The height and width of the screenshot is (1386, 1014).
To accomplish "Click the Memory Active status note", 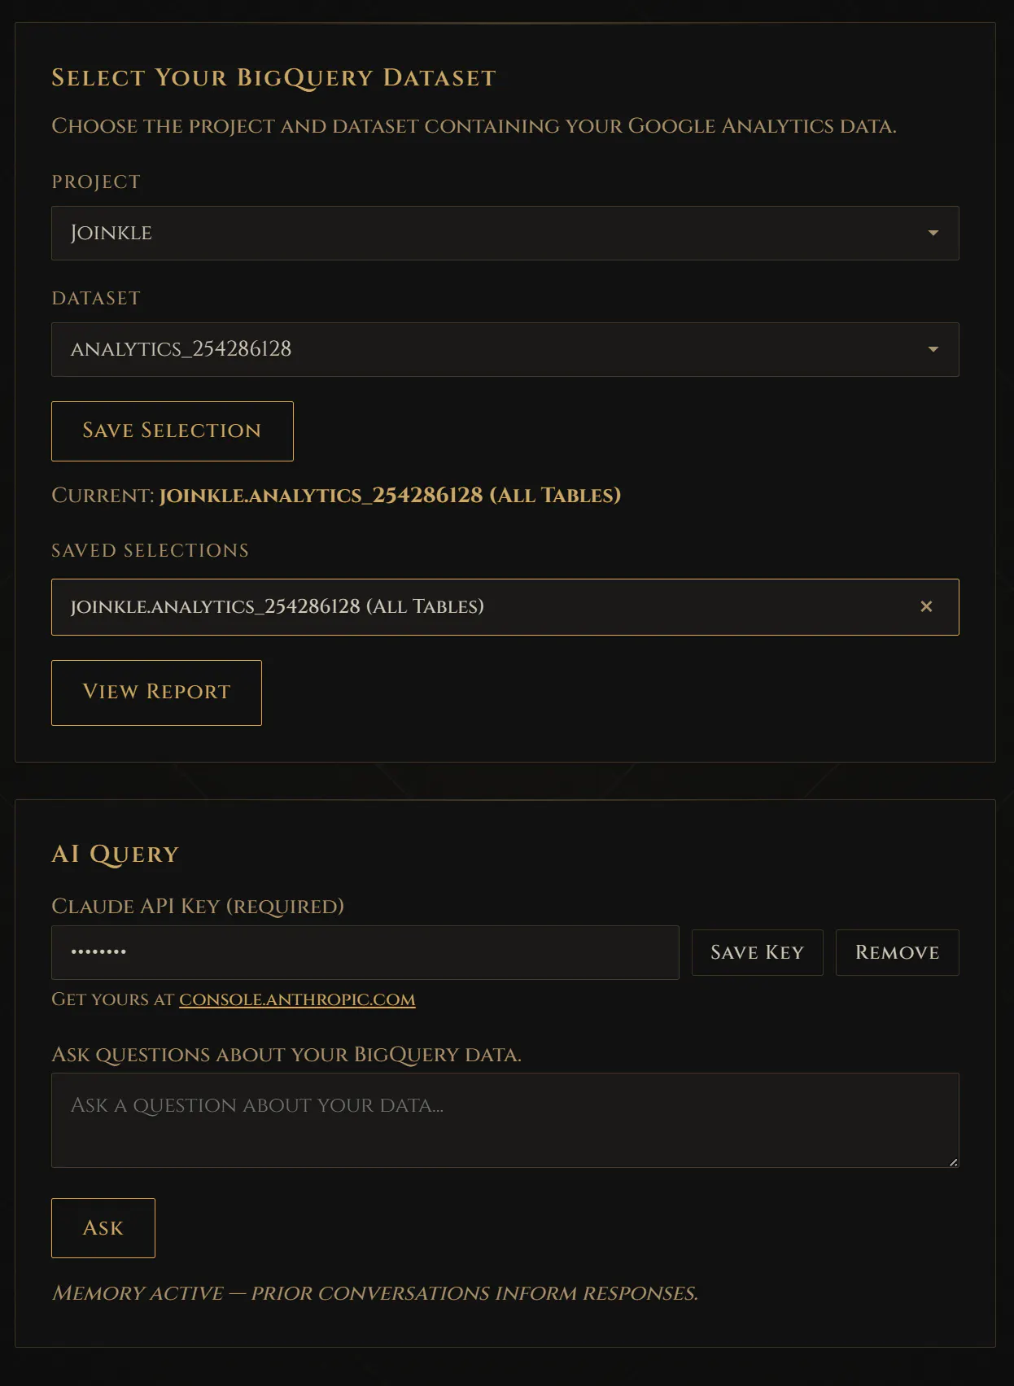I will click(x=375, y=1293).
